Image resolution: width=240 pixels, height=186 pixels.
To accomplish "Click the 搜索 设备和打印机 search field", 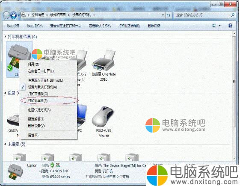I will 203,15.
